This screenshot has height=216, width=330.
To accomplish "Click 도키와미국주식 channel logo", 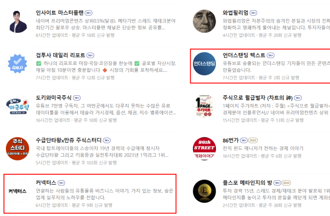I will click(17, 106).
